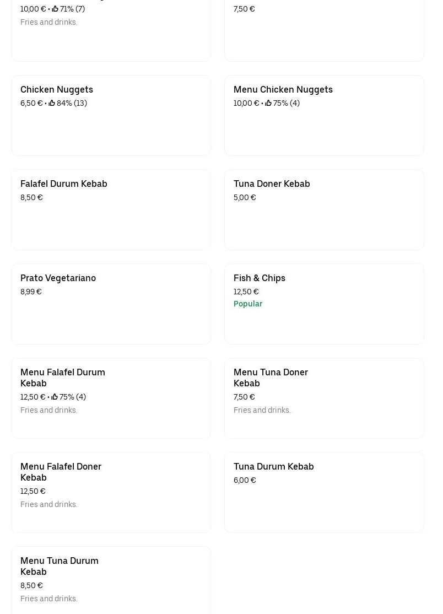This screenshot has width=443, height=614.
Task: Click the green Popular label
Action: click(248, 304)
